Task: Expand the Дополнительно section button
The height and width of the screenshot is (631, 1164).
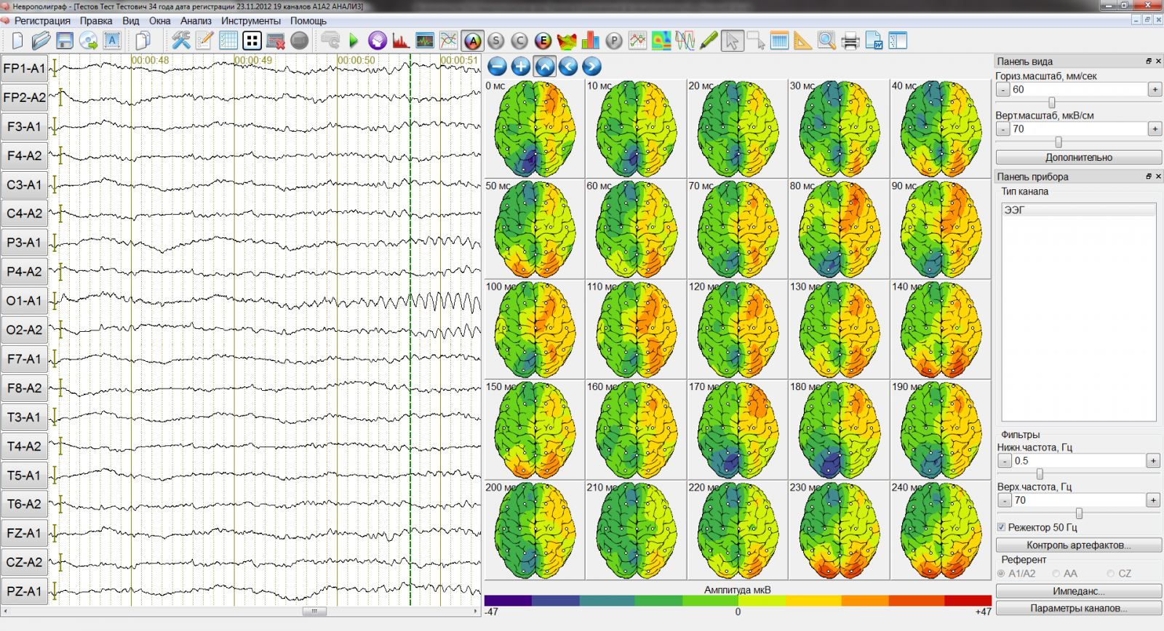Action: (1078, 157)
